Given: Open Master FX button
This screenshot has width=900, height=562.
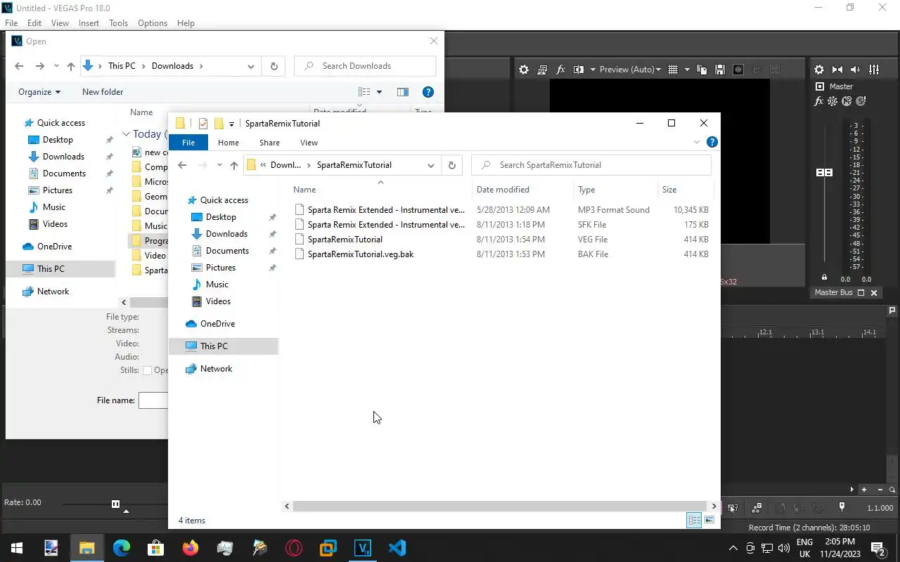Looking at the screenshot, I should click(818, 101).
